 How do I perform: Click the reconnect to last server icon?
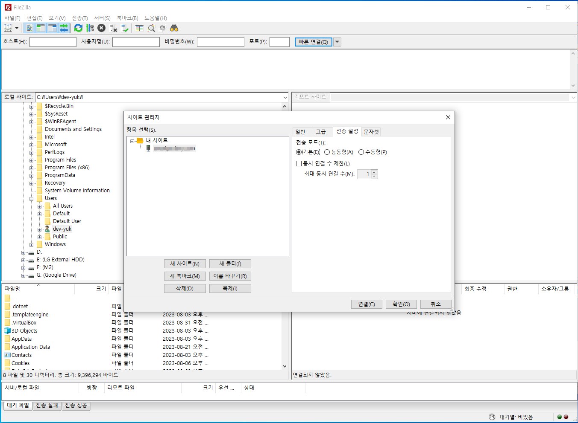[x=125, y=28]
